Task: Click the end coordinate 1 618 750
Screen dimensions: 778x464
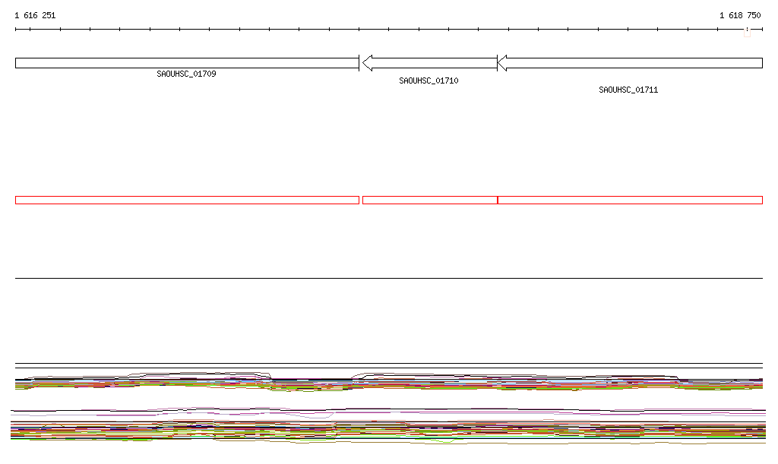Action: coord(740,15)
